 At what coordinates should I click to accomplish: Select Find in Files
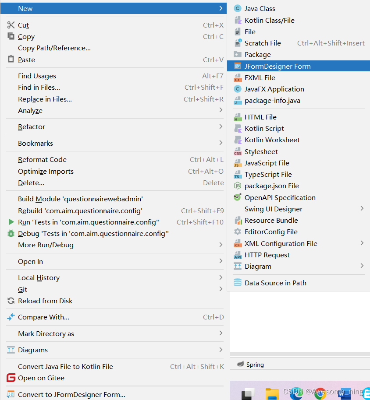[x=40, y=87]
